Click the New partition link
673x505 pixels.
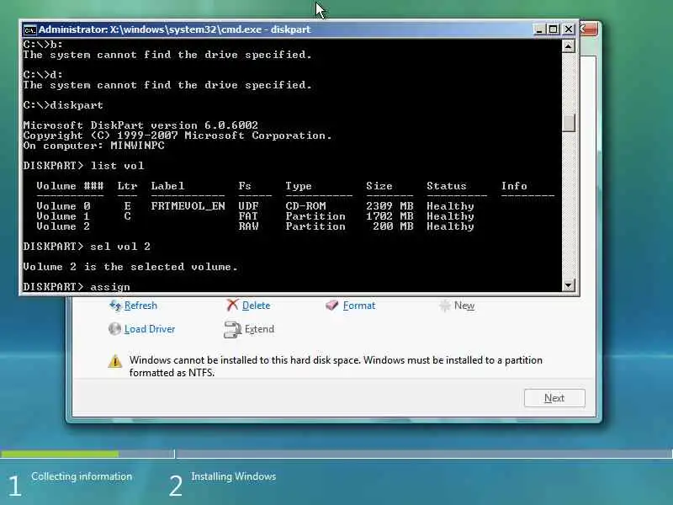[464, 306]
